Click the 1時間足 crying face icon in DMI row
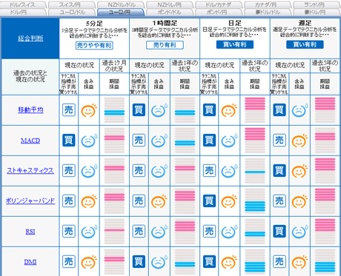Screen dimensions: 341x276 tap(159, 262)
